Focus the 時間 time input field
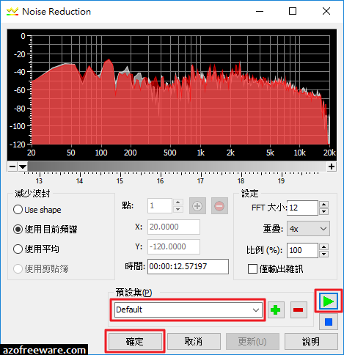344x355 pixels. tap(188, 266)
